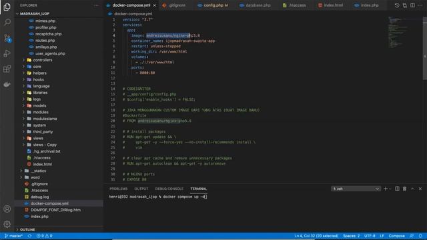Open launch profile dropdown next to new terminal
The image size is (427, 240).
click(390, 189)
